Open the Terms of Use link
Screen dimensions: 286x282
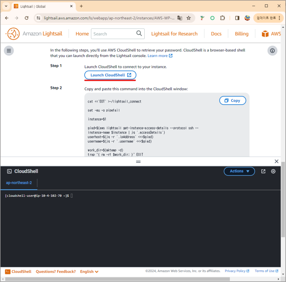point(266,271)
